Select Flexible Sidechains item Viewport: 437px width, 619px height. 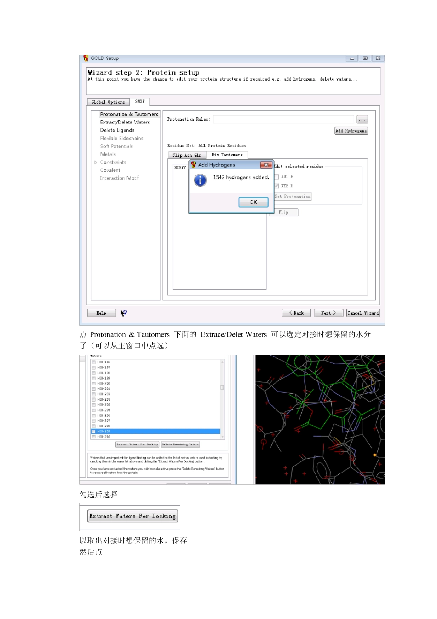point(122,138)
